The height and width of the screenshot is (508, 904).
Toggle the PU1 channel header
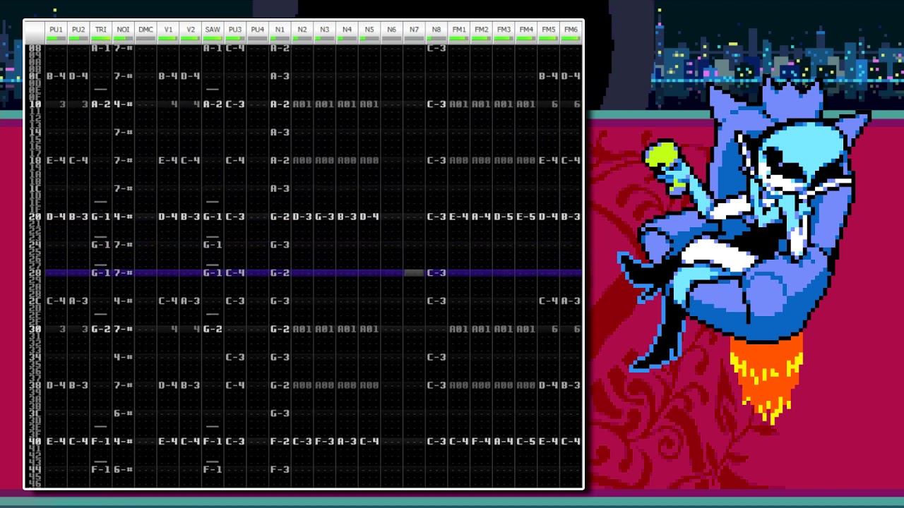point(56,32)
